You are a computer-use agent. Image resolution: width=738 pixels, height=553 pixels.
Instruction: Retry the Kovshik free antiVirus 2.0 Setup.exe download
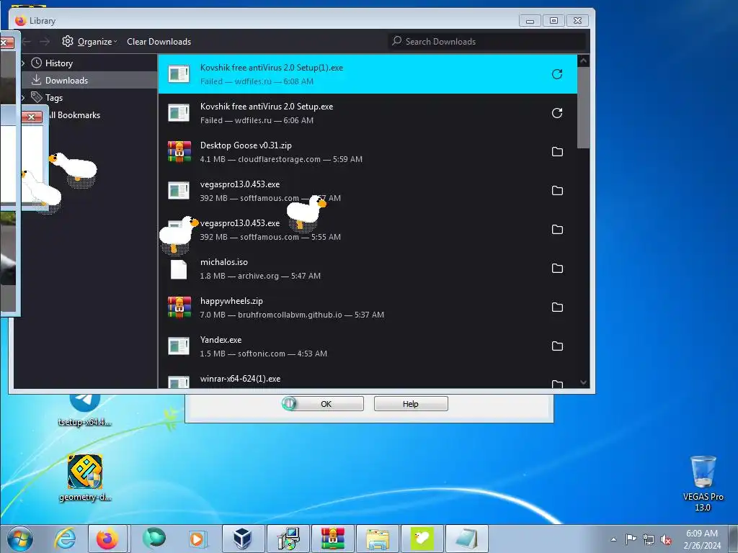(x=557, y=113)
